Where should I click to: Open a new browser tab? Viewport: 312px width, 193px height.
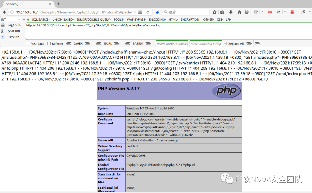(x=58, y=4)
